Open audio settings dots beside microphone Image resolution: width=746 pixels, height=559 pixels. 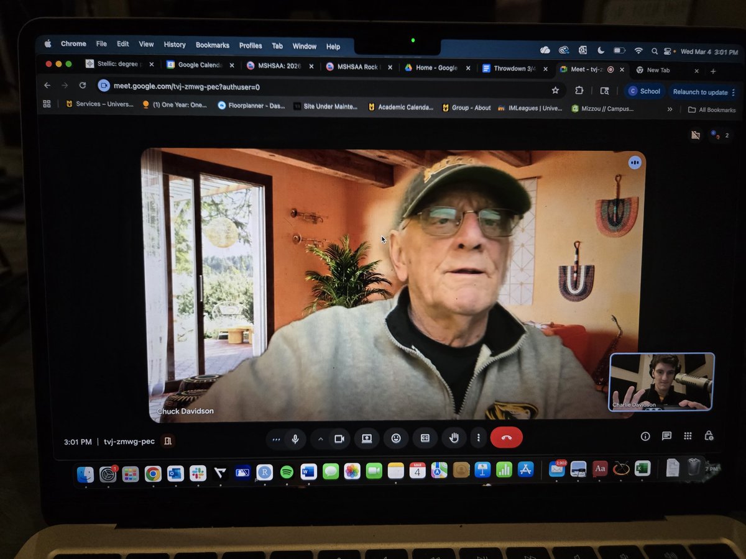pos(276,439)
